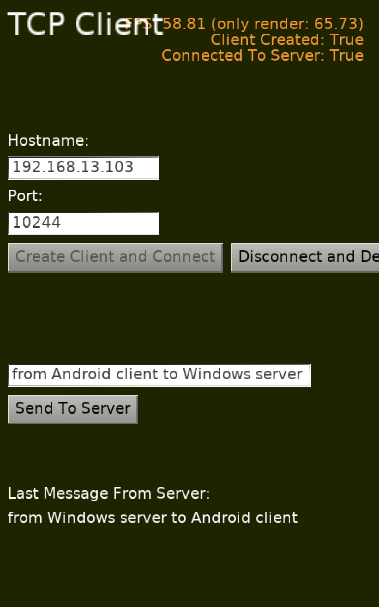Click the Hostname input field
The width and height of the screenshot is (379, 607).
pyautogui.click(x=83, y=168)
